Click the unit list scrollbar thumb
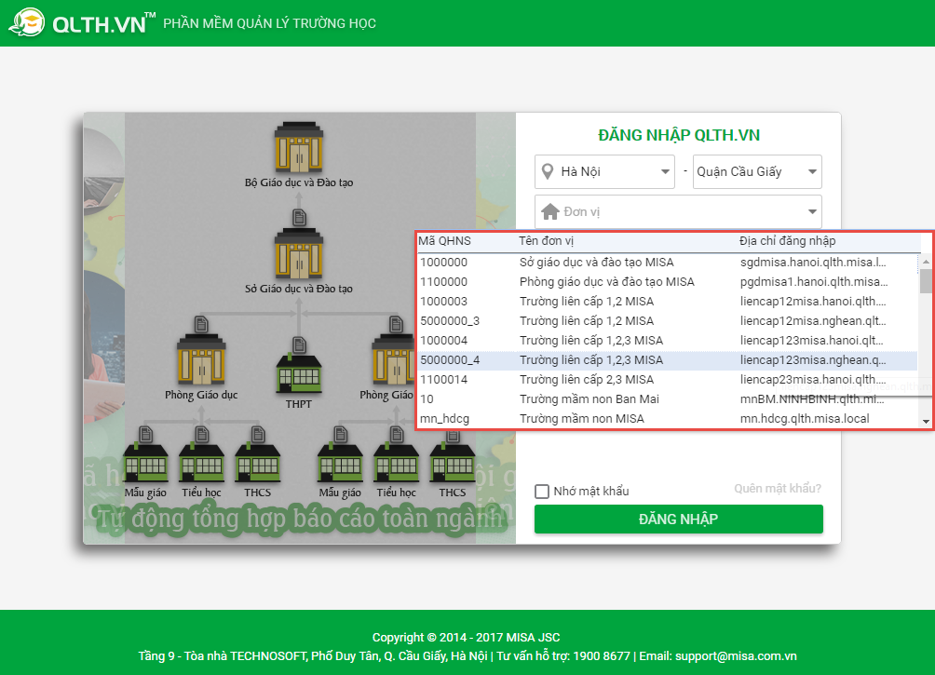The height and width of the screenshot is (675, 935). point(926,281)
